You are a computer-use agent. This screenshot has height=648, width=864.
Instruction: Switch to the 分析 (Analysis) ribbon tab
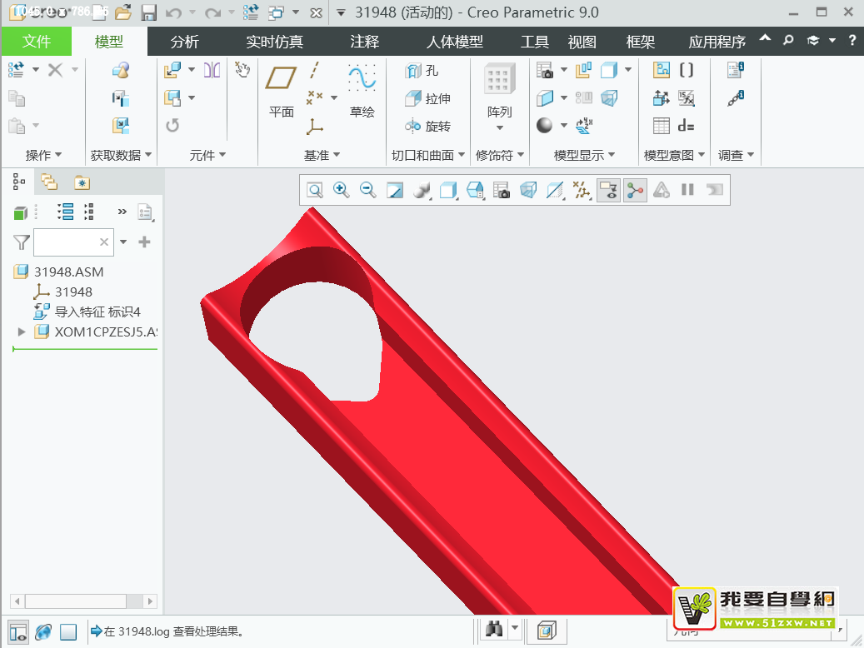click(x=184, y=42)
